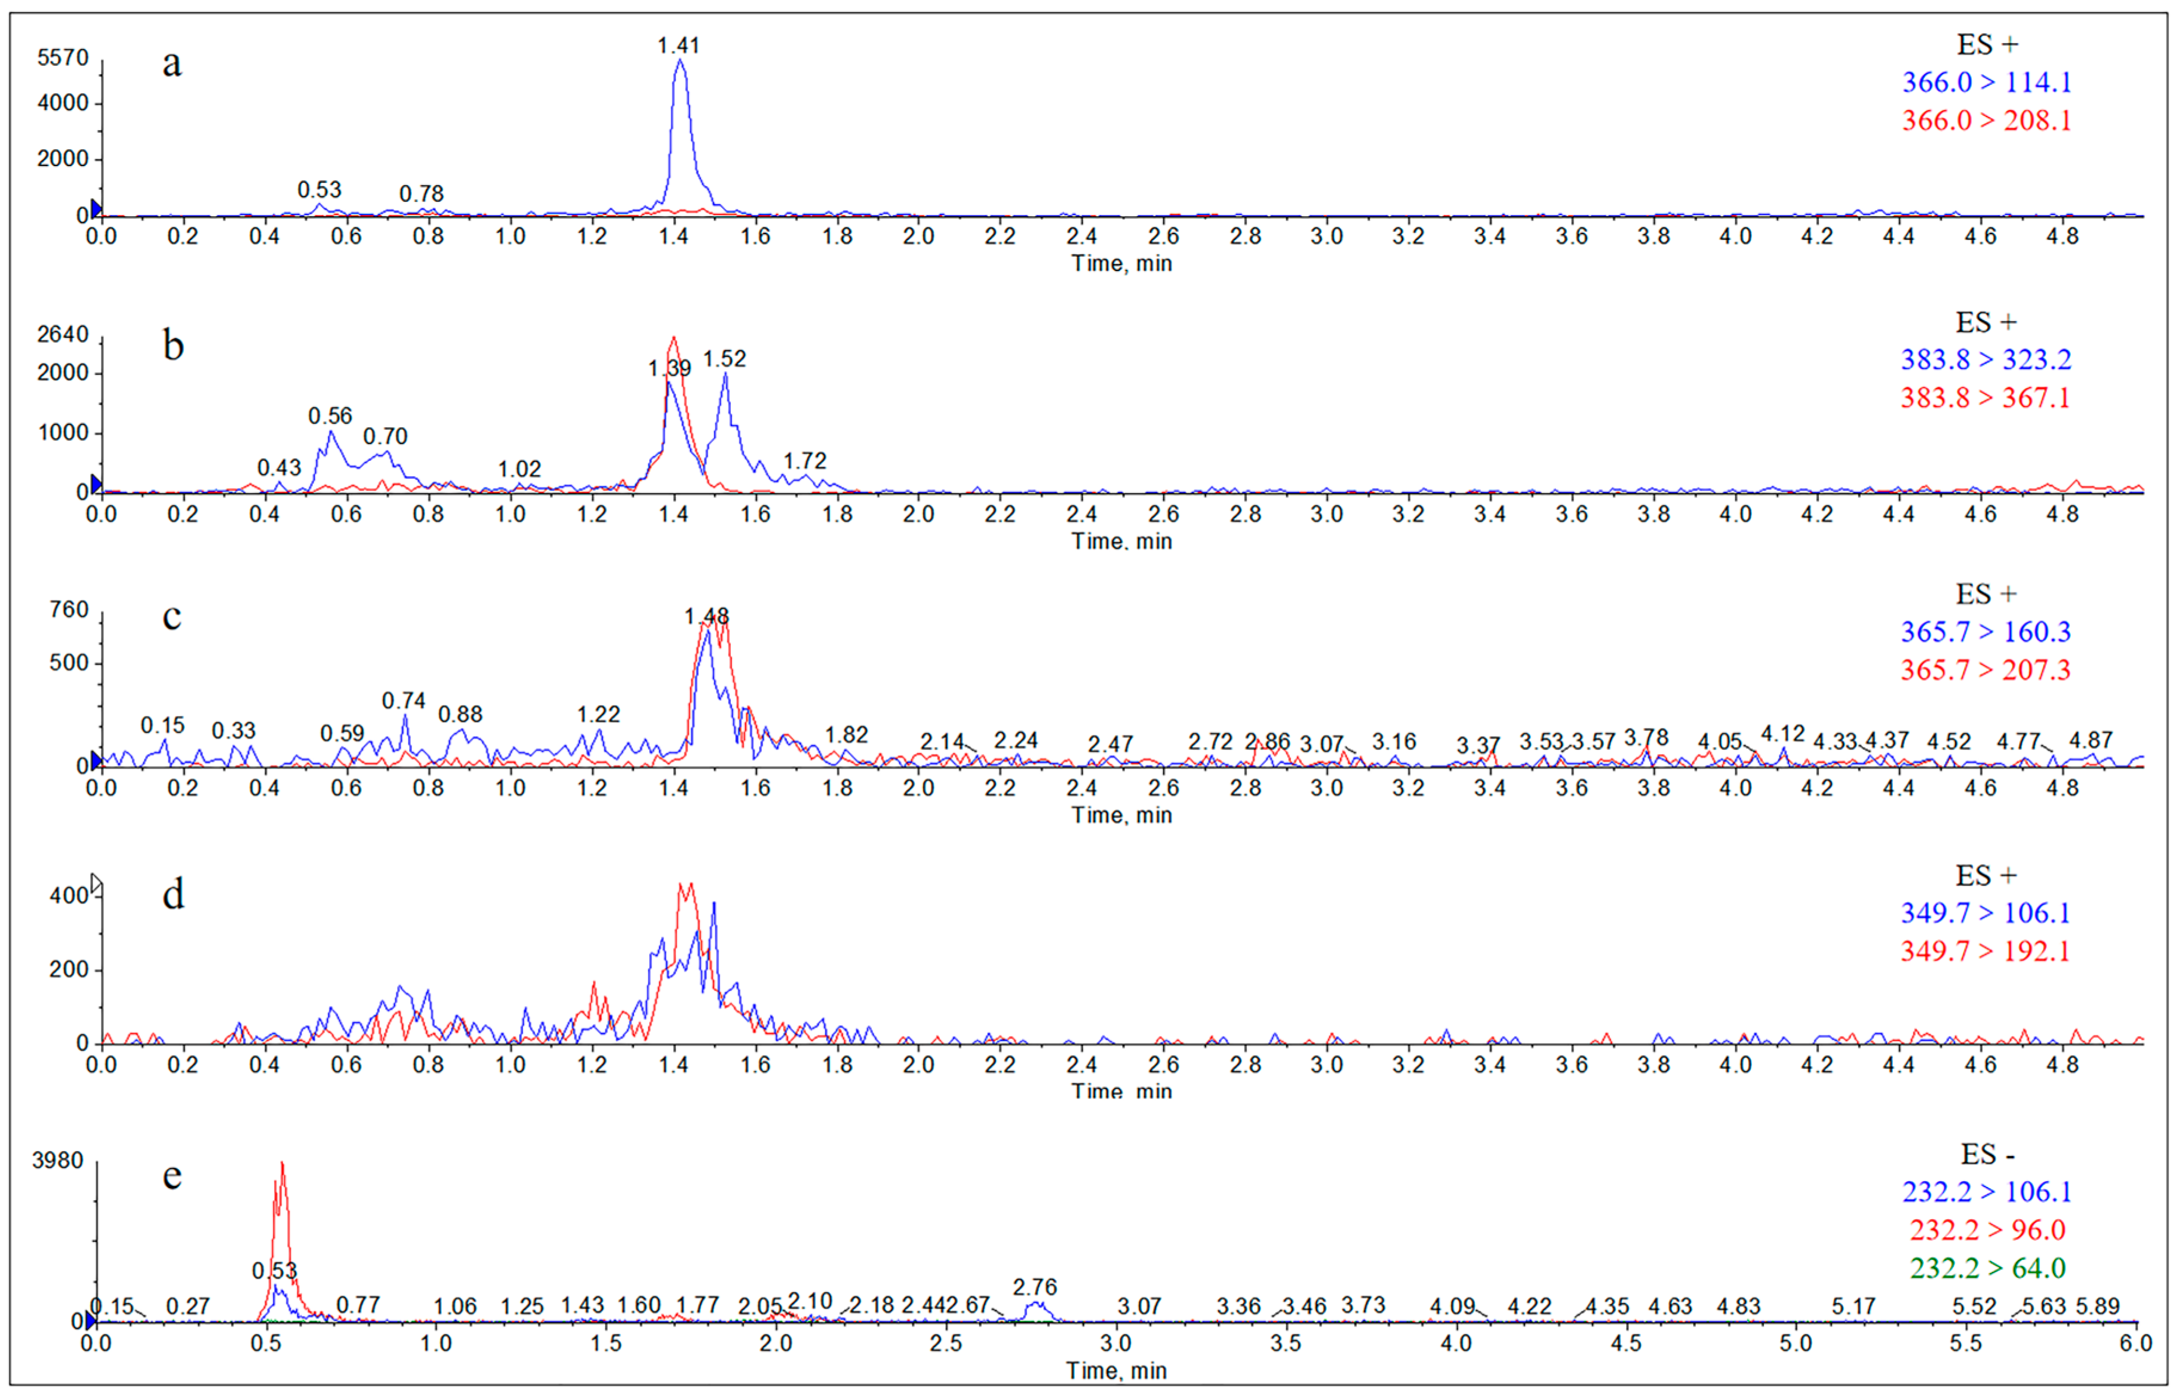
Task: Select peak label 5.89 in panel e
Action: pos(2098,1306)
